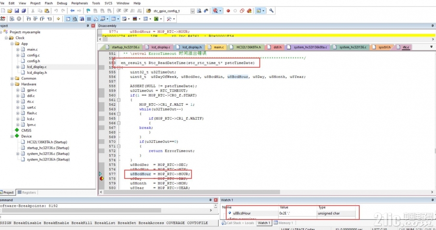Screen dimensions: 436x230
Task: Click the New file icon
Action: [3, 10]
